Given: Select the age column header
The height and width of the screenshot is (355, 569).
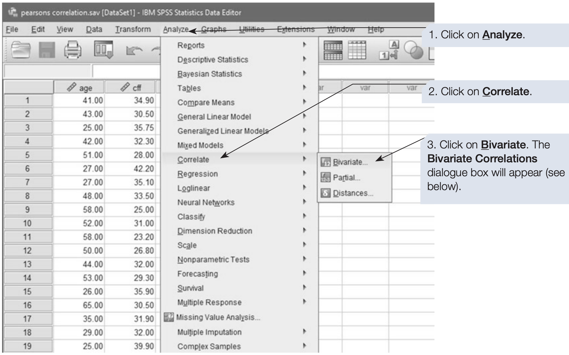Looking at the screenshot, I should [79, 88].
